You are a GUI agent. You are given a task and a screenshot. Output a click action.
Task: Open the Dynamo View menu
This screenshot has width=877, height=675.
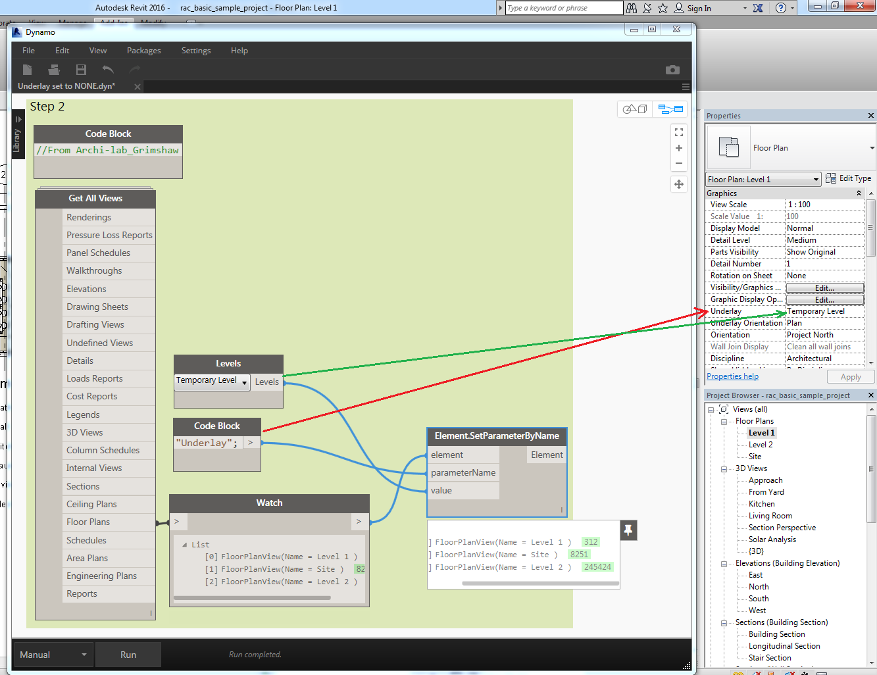[98, 51]
